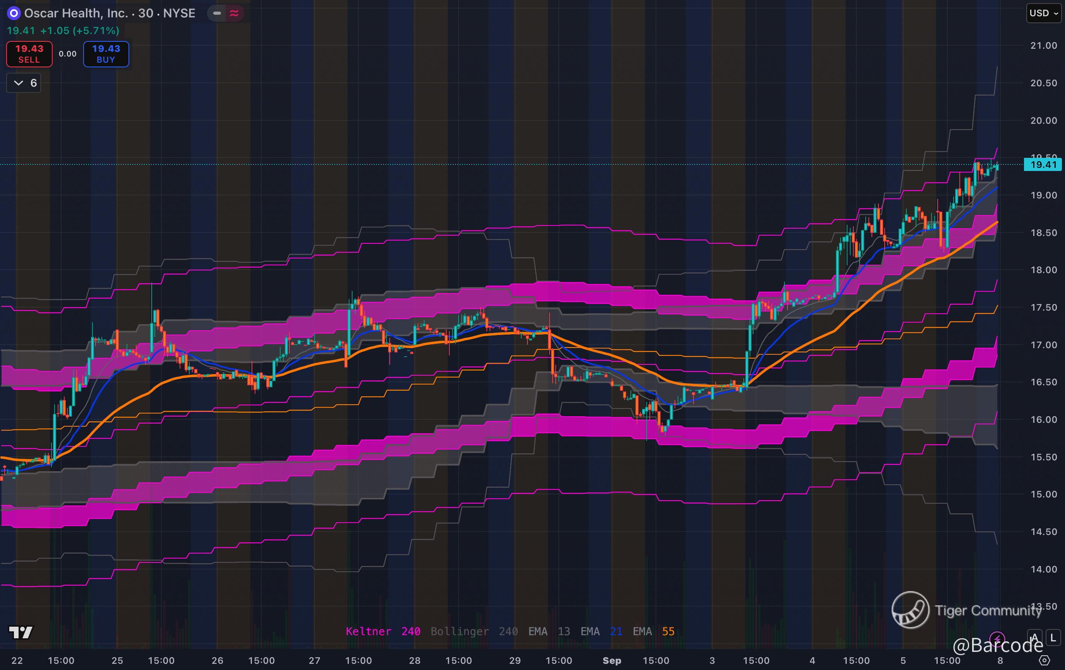Click the TradingView logo
Image resolution: width=1065 pixels, height=670 pixels.
(x=21, y=632)
